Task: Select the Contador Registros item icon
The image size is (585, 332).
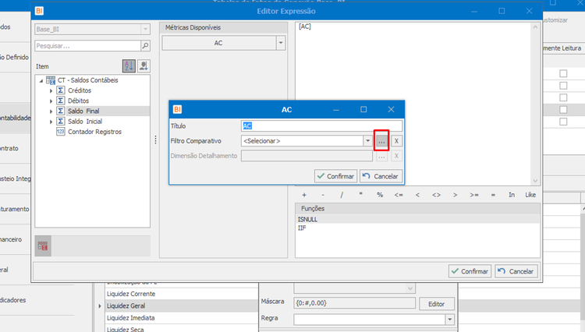Action: [x=60, y=132]
